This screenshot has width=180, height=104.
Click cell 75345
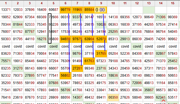42,25
